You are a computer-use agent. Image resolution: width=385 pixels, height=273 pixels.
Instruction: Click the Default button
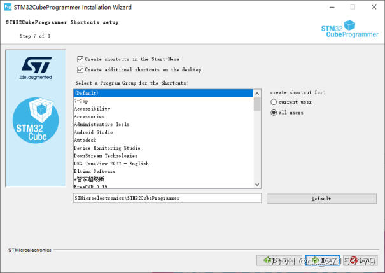point(321,199)
